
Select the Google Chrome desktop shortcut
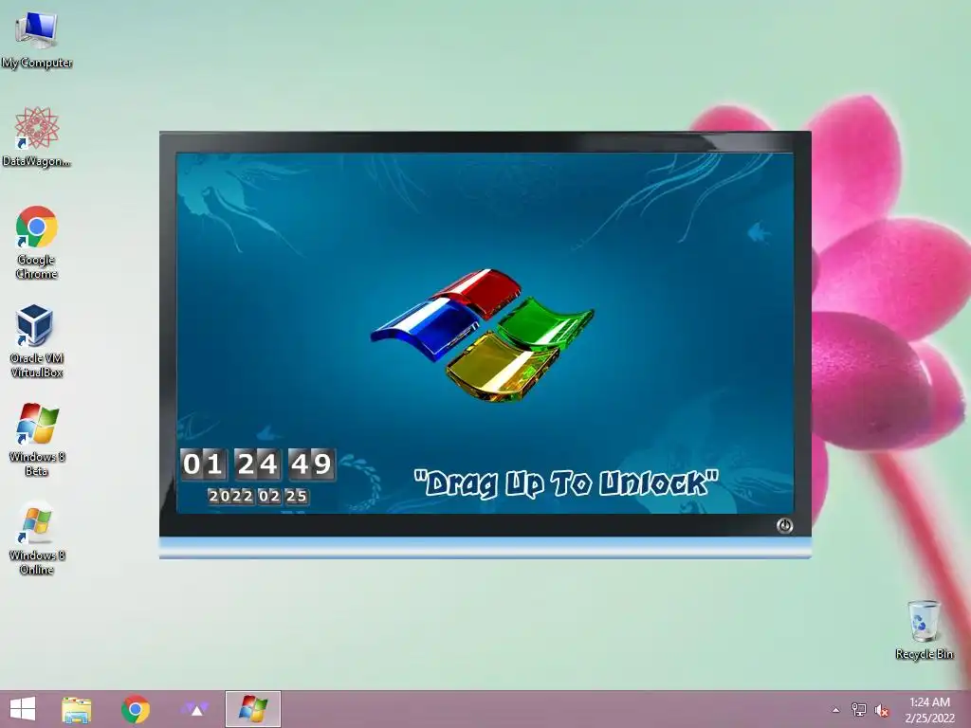click(x=37, y=243)
